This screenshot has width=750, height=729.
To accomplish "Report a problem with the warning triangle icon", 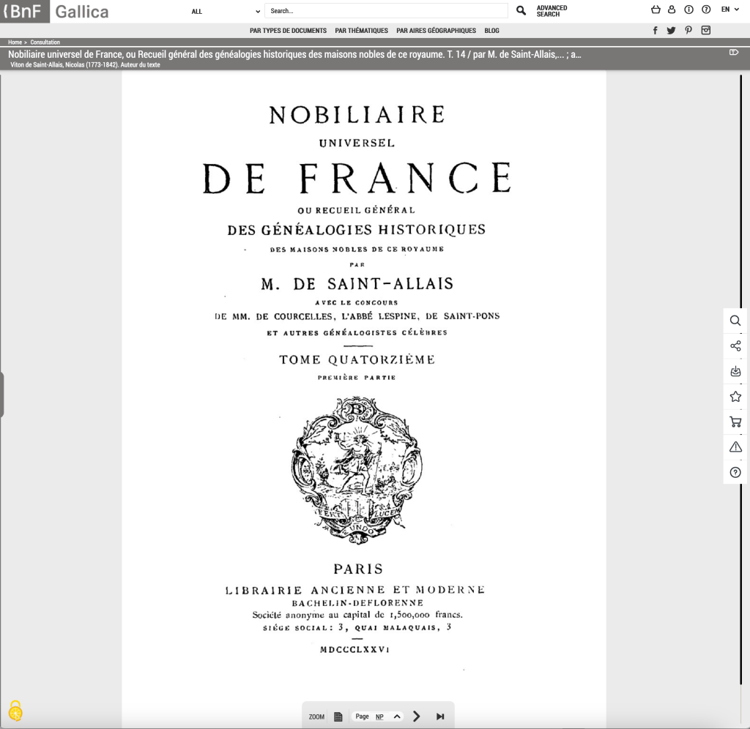I will pos(735,447).
